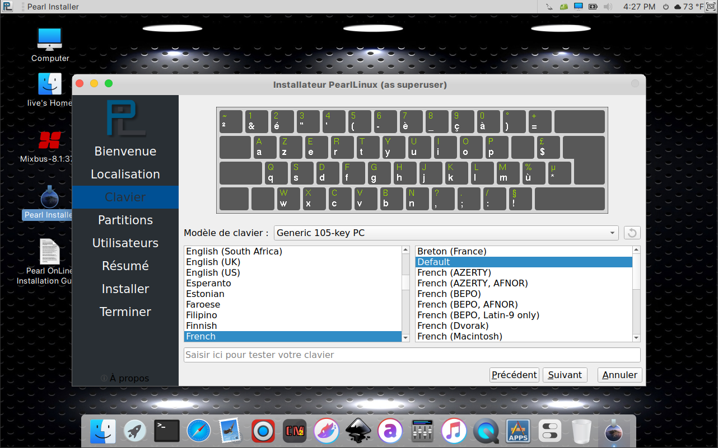Choose French (AZERTY) variant
718x448 pixels.
pos(454,272)
